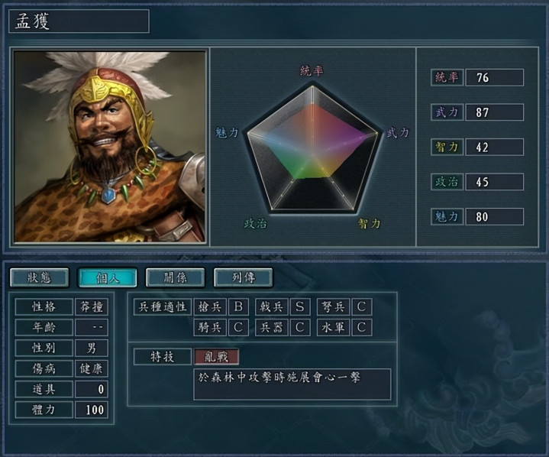Open the 列傳 biography tab

tap(244, 277)
